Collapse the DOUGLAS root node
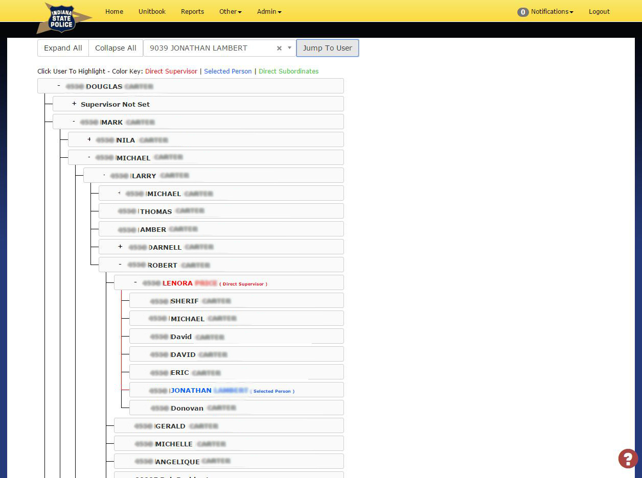Viewport: 642px width, 478px height. [59, 86]
